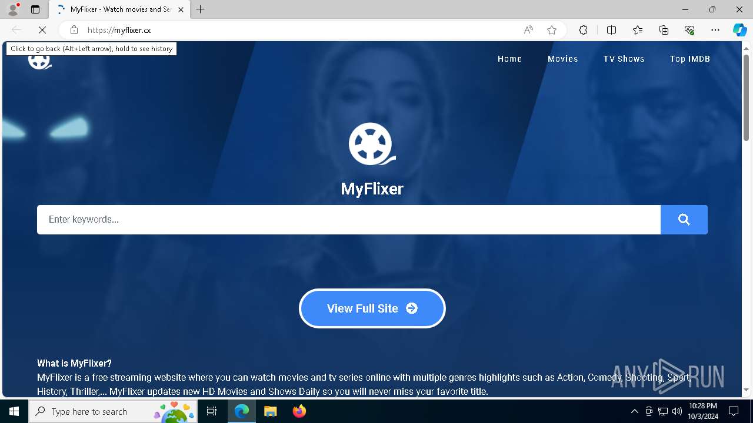Open the Top IMDB nav link
The image size is (753, 423).
[x=690, y=59]
